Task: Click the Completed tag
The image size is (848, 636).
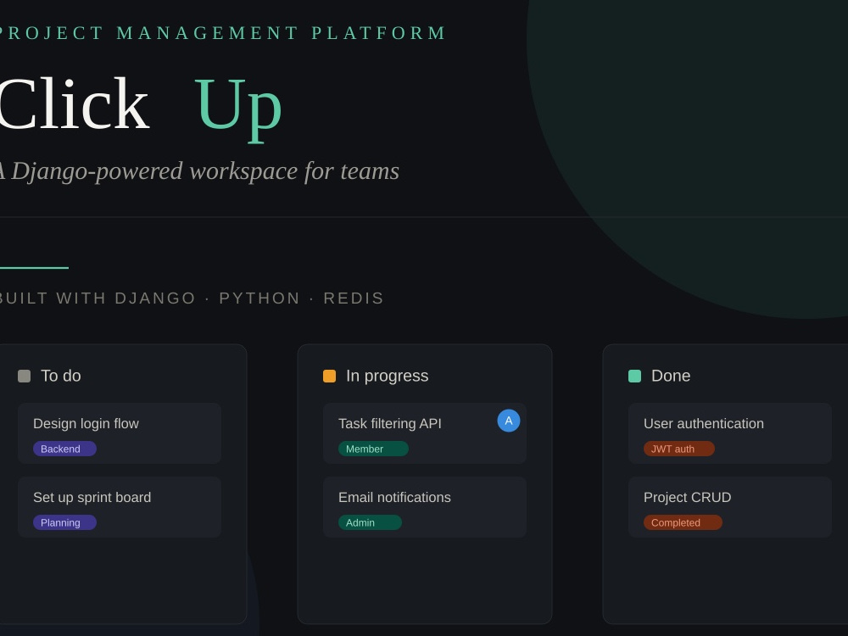Action: (x=683, y=522)
